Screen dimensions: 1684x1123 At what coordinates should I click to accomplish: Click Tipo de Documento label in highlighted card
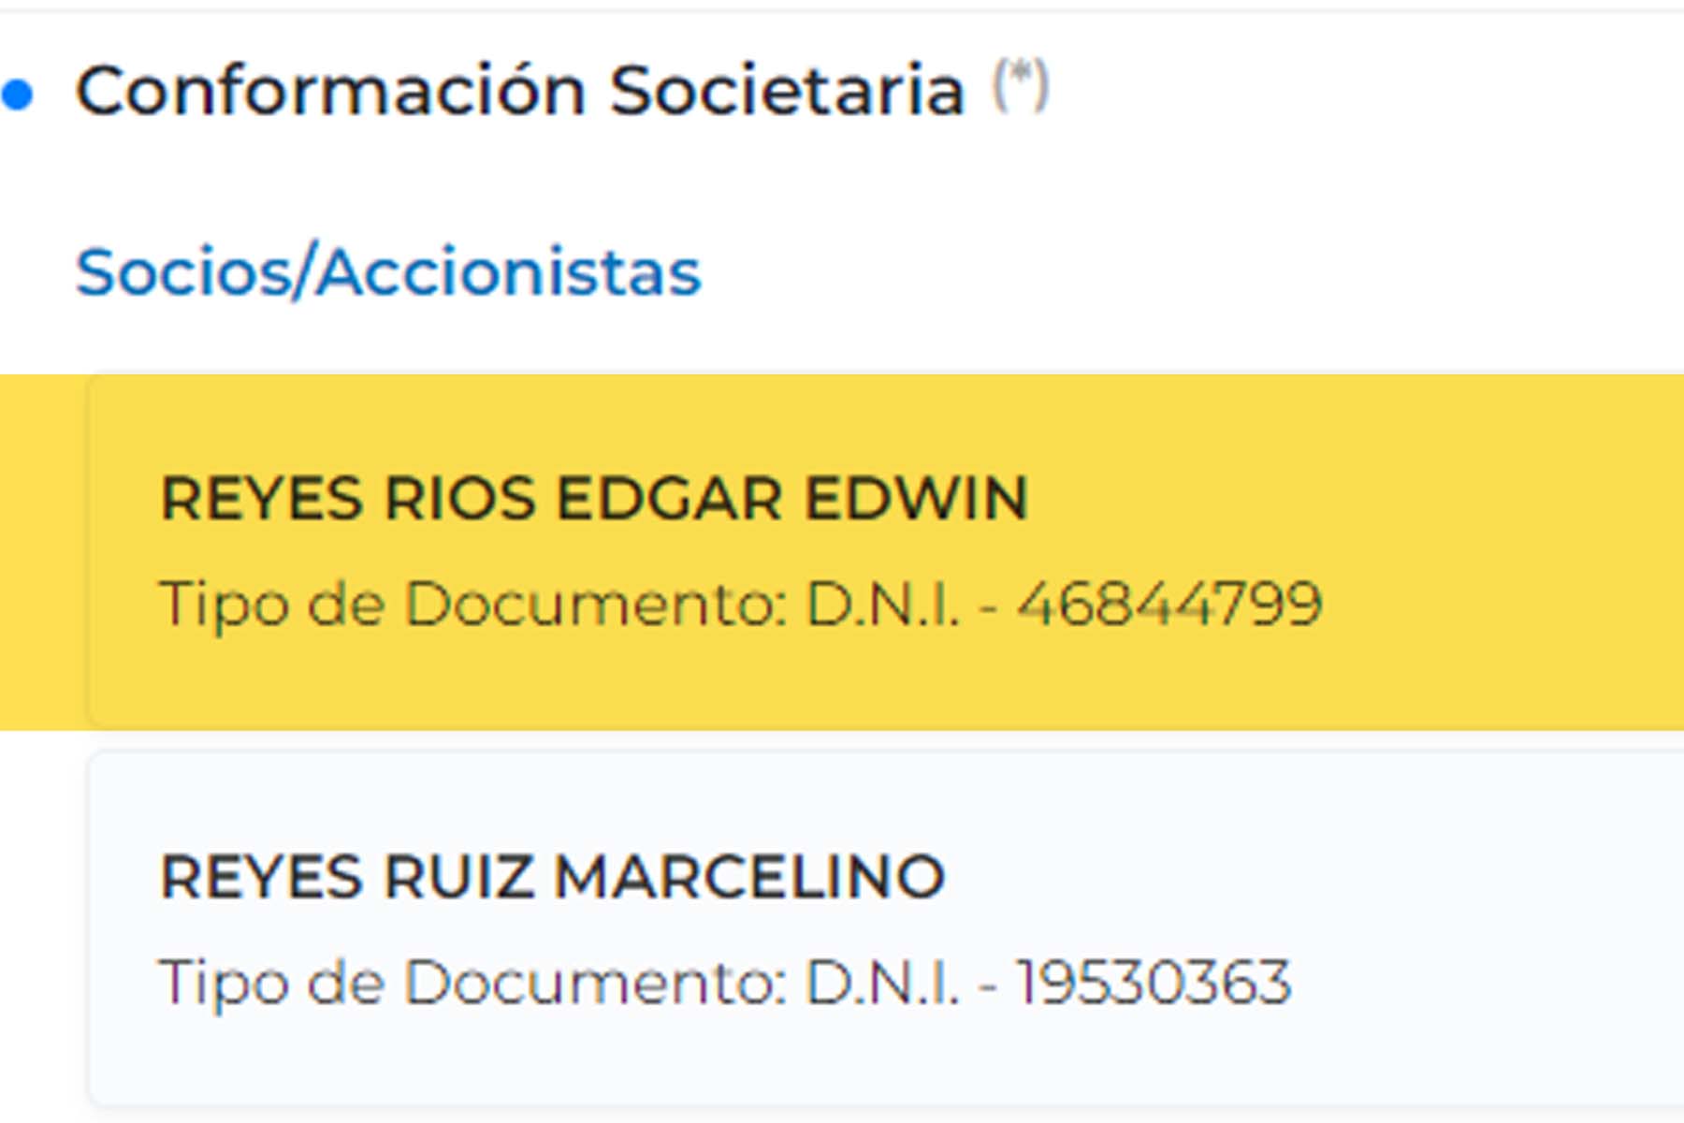click(472, 605)
